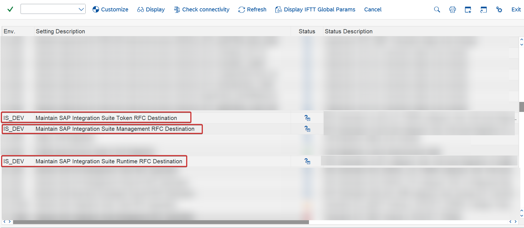
Task: Click the shortcut window icon with arrow
Action: [x=484, y=10]
